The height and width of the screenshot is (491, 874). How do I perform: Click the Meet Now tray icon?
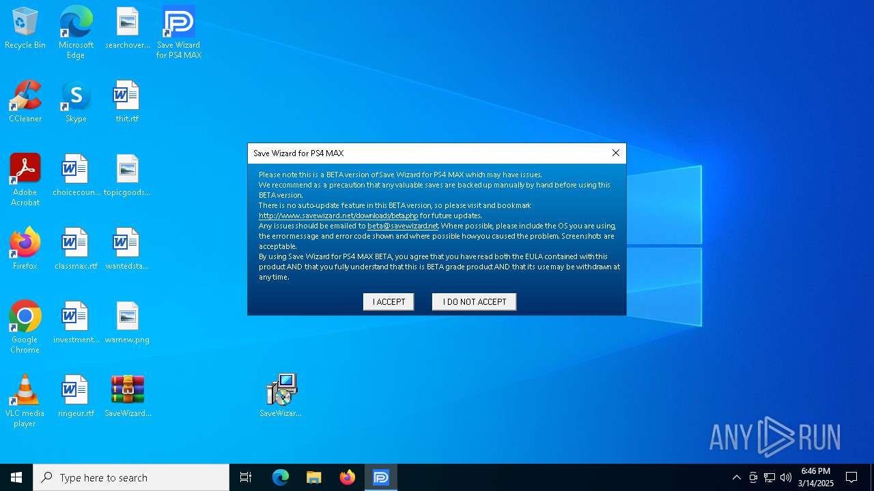pyautogui.click(x=753, y=477)
